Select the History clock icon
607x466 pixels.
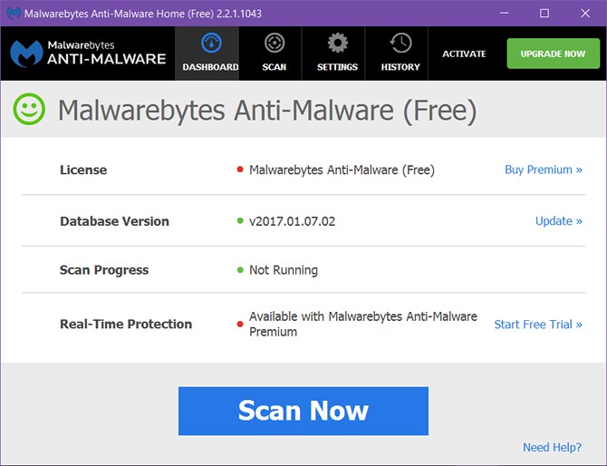point(400,44)
